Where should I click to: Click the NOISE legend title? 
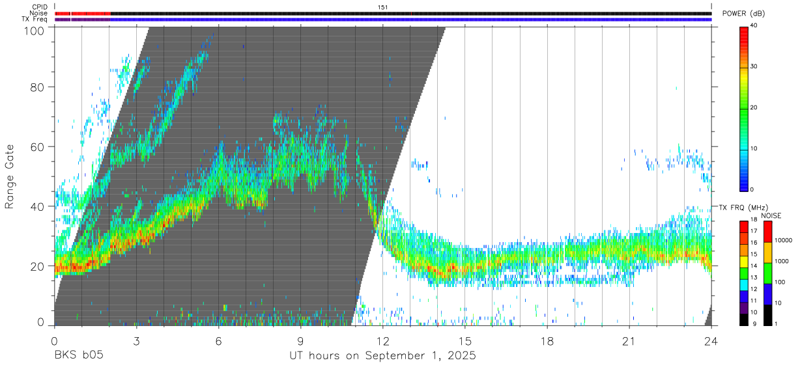tap(771, 215)
